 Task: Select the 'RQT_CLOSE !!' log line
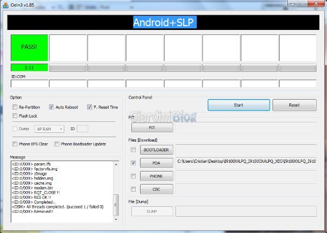coord(35,193)
